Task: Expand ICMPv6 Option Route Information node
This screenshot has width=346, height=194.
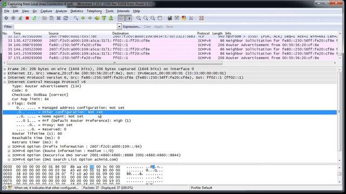Action: [9, 151]
